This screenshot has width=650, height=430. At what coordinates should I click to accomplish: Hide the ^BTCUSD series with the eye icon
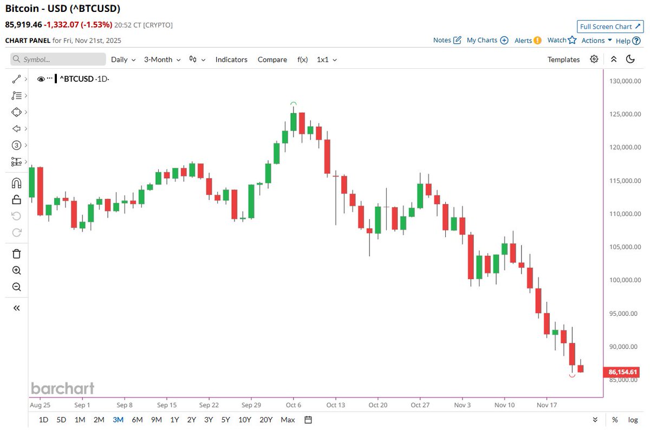coord(41,79)
